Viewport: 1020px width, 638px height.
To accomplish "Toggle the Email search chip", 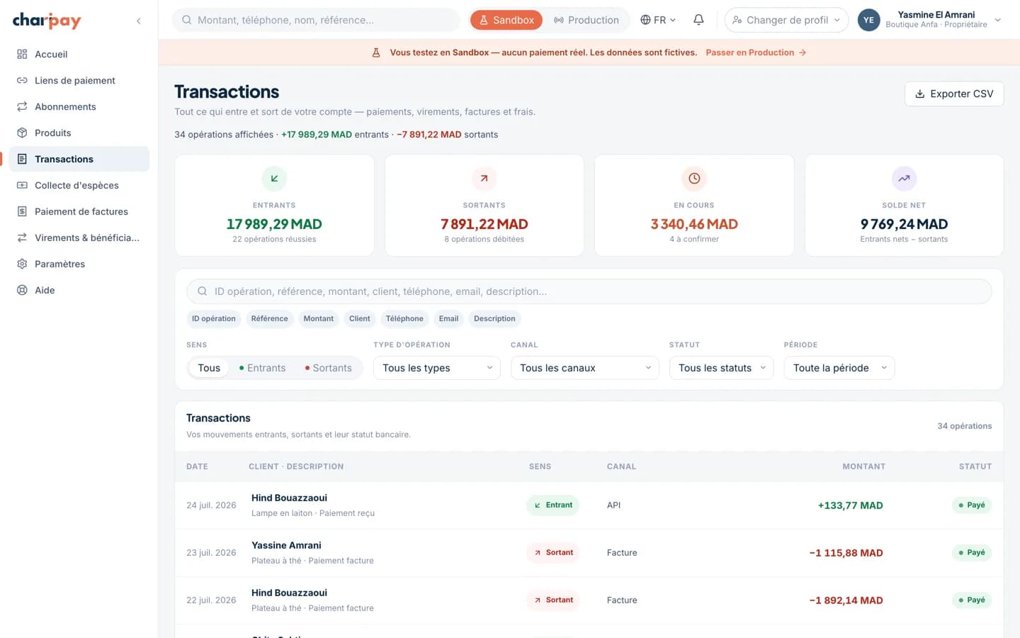I will pyautogui.click(x=448, y=319).
